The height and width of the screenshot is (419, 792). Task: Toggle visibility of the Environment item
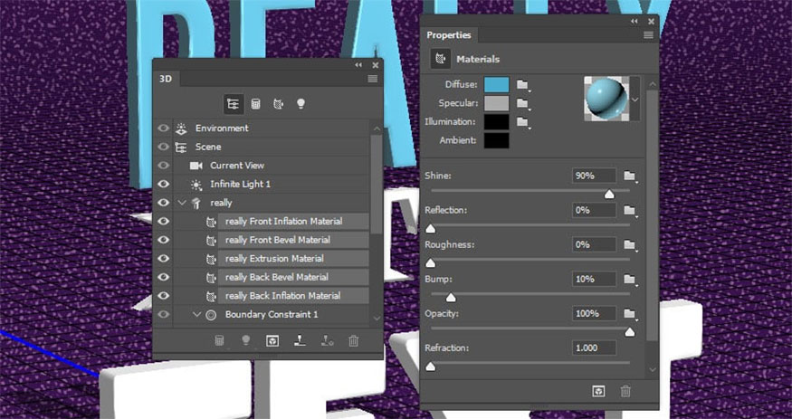pyautogui.click(x=164, y=129)
